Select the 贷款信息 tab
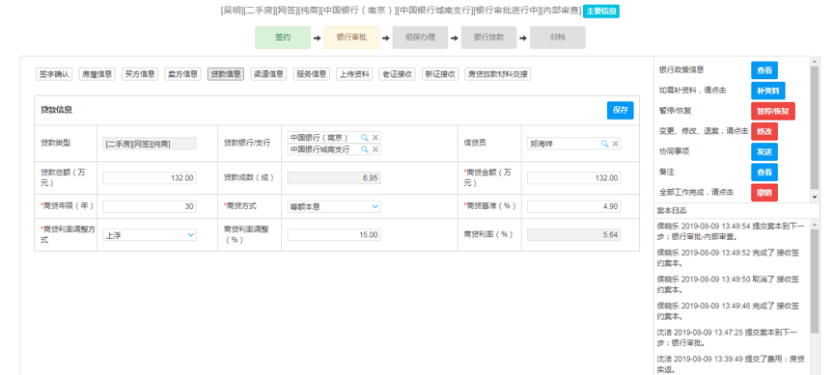This screenshot has width=834, height=375. (x=226, y=74)
